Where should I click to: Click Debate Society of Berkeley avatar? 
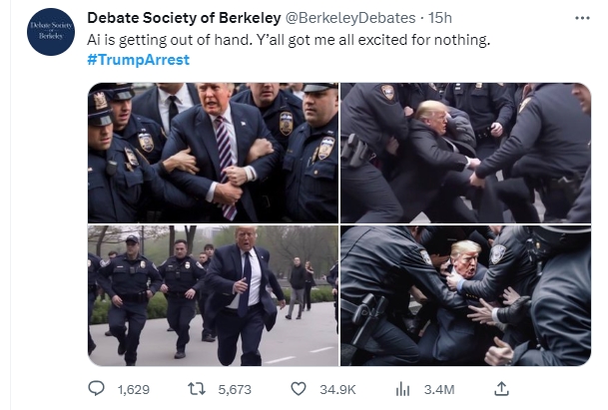[51, 31]
